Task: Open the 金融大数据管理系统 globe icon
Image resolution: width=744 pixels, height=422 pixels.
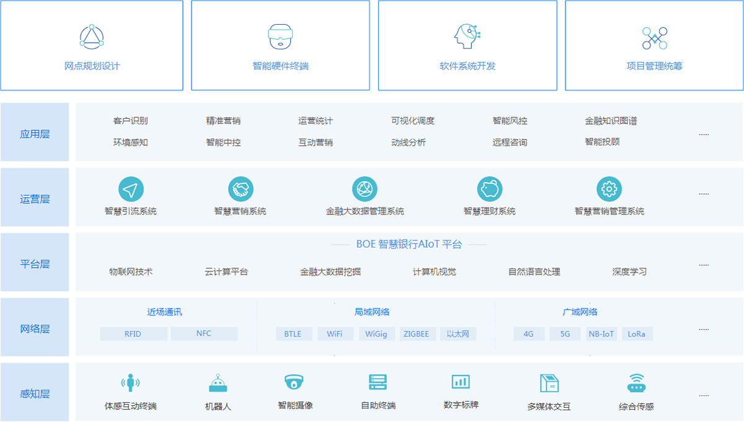Action: click(365, 189)
